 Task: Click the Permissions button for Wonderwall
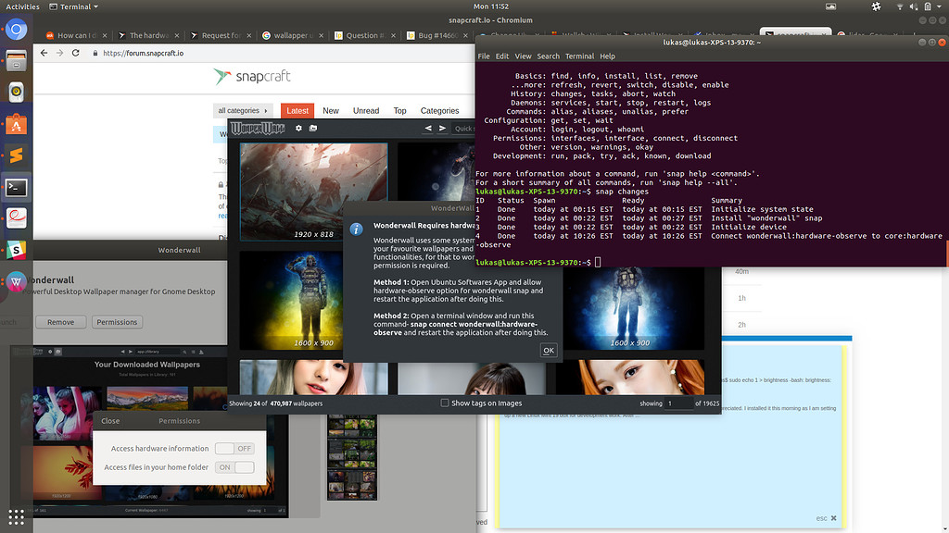(x=117, y=321)
